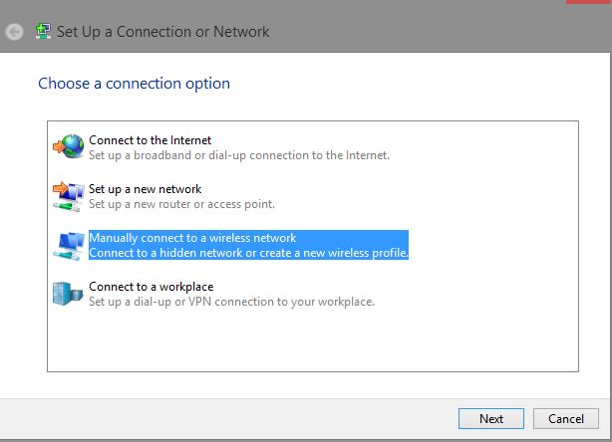
Task: Click the hidden network description line
Action: [x=248, y=253]
